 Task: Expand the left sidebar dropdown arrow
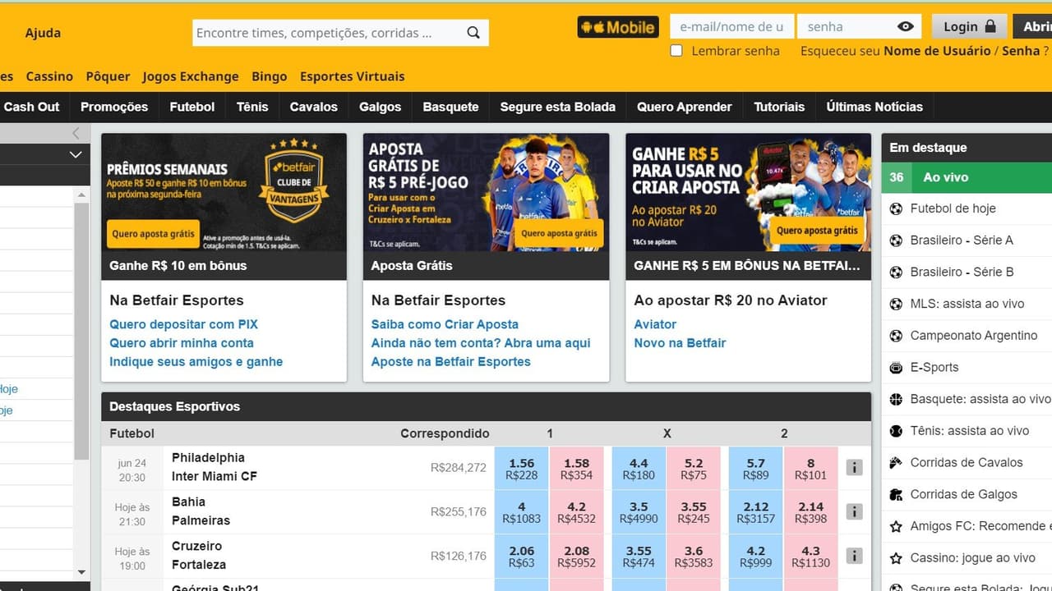tap(76, 154)
